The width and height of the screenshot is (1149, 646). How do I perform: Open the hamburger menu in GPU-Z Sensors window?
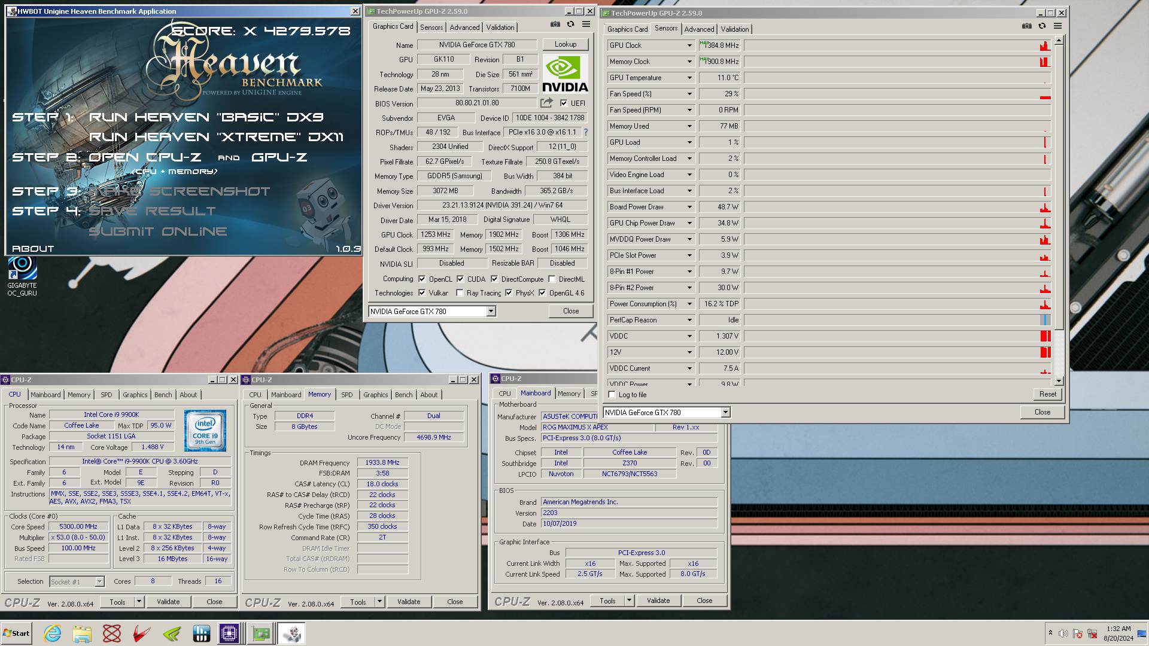[1057, 26]
